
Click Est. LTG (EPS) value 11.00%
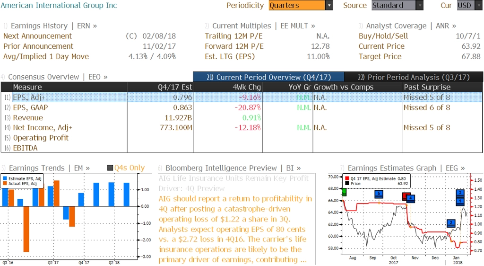(318, 56)
